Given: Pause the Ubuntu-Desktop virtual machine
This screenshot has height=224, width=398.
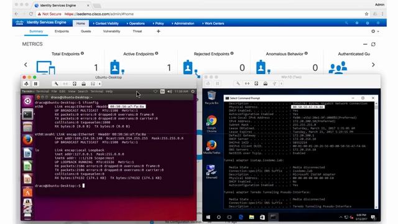Looking at the screenshot, I should [35, 83].
